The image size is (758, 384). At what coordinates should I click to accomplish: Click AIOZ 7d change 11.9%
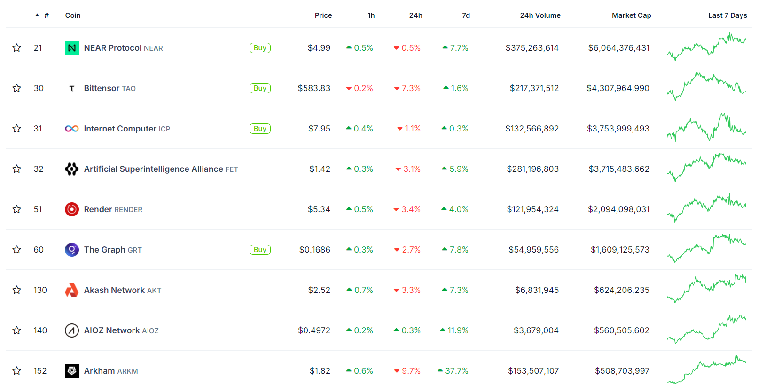tap(454, 330)
